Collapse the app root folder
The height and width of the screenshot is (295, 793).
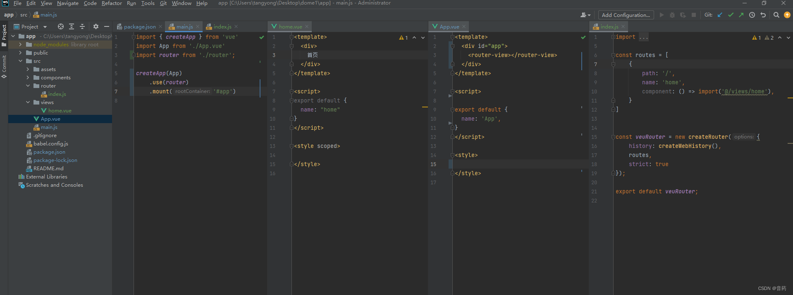[13, 36]
